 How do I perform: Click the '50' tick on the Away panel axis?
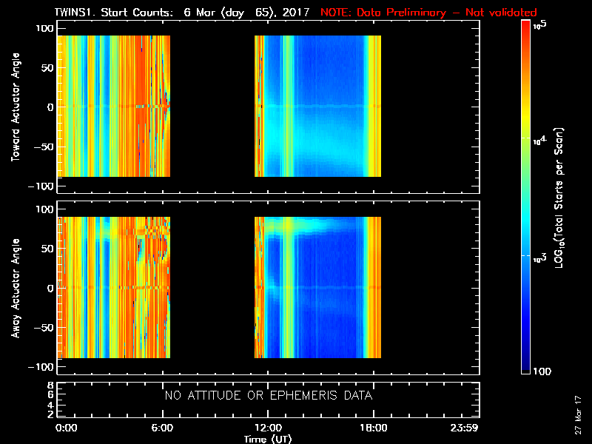point(47,249)
